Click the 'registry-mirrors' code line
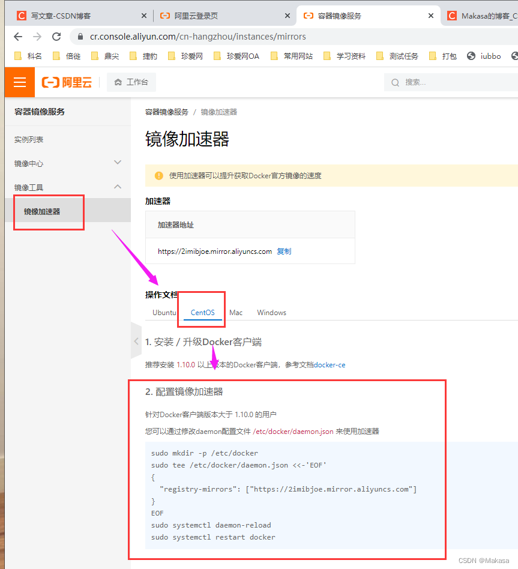Screen dimensions: 518x569 (288, 489)
